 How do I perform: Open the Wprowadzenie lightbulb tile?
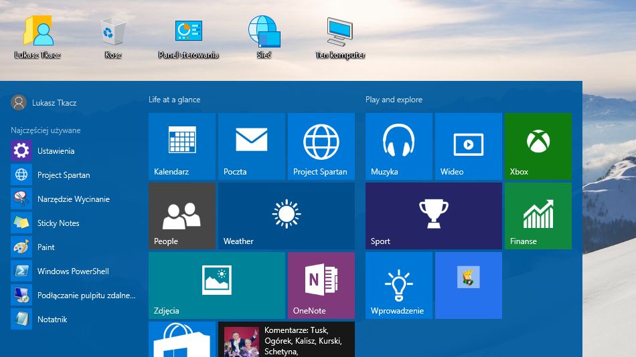pos(399,285)
